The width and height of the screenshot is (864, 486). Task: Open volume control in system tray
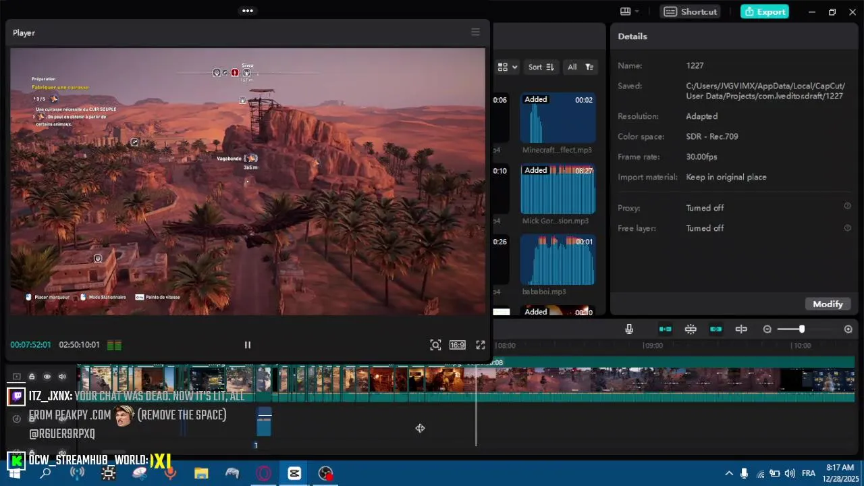click(790, 473)
